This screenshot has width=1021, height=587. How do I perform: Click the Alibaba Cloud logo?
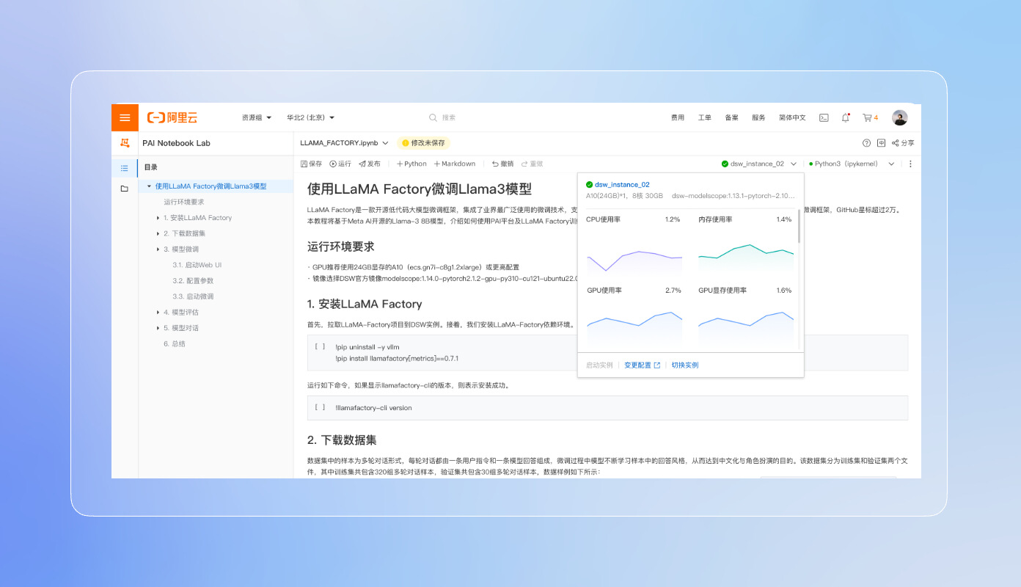pyautogui.click(x=172, y=117)
